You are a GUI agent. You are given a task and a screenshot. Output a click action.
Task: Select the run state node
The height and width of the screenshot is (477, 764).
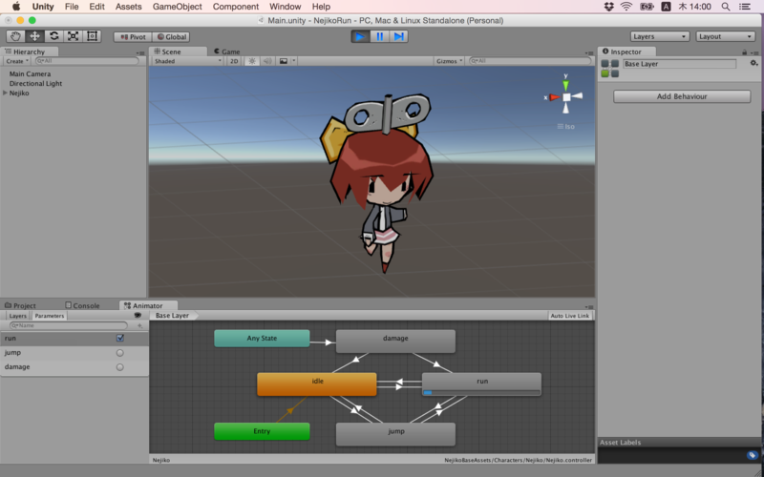pos(481,384)
